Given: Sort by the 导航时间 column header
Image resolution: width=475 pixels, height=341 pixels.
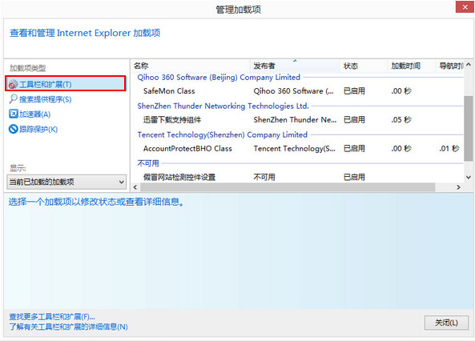Looking at the screenshot, I should [450, 66].
